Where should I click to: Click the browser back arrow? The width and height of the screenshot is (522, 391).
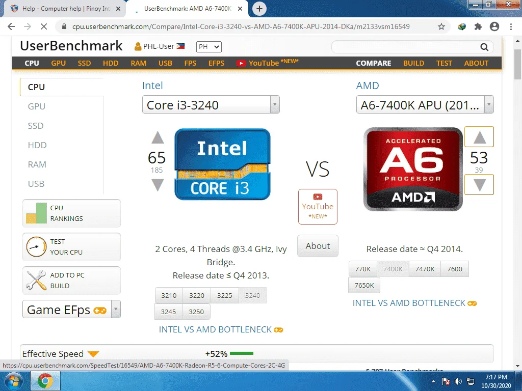pos(11,26)
